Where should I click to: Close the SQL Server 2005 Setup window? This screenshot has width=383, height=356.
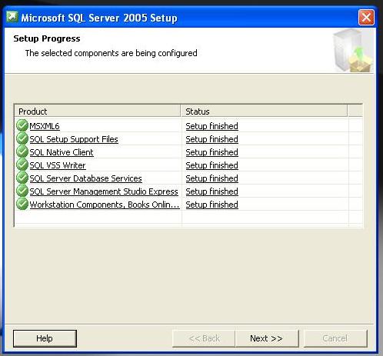click(366, 18)
